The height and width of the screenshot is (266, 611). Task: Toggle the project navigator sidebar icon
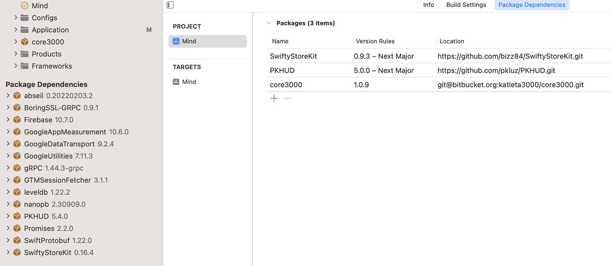click(x=171, y=5)
